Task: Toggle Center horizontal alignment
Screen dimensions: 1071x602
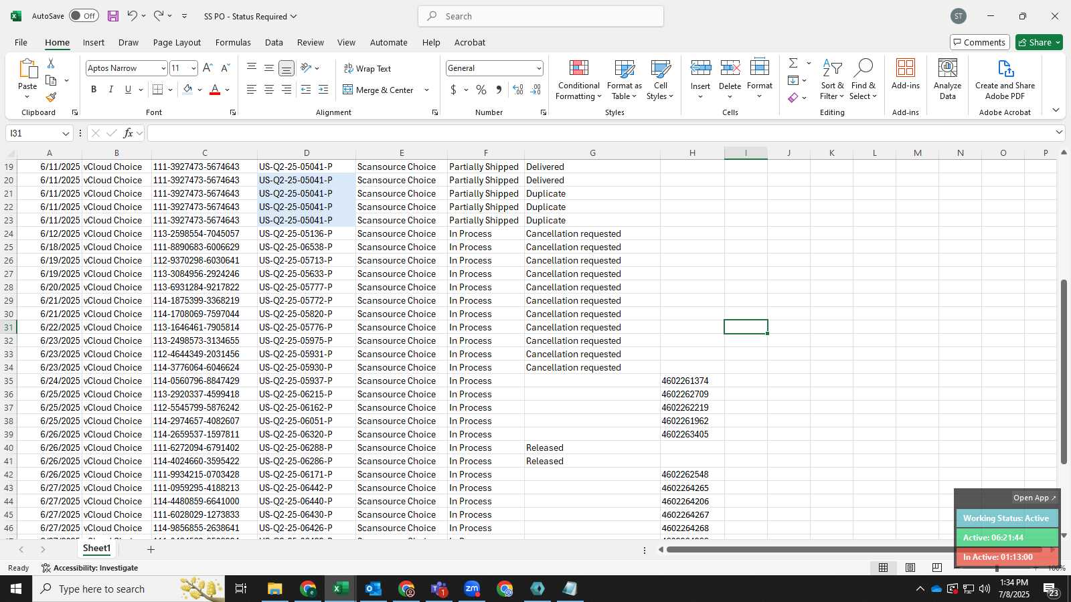Action: coord(268,90)
